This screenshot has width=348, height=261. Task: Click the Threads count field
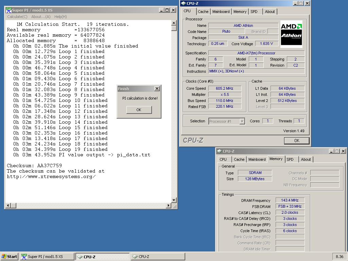[x=299, y=121]
